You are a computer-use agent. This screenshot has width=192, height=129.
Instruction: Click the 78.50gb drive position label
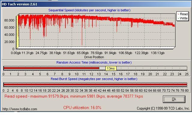click(97, 53)
